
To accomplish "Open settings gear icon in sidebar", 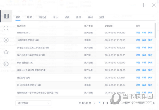I will 6,64.
